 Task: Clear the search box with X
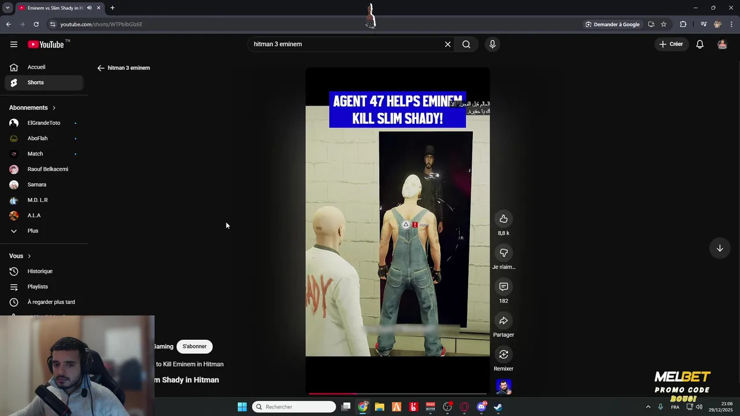coord(447,44)
